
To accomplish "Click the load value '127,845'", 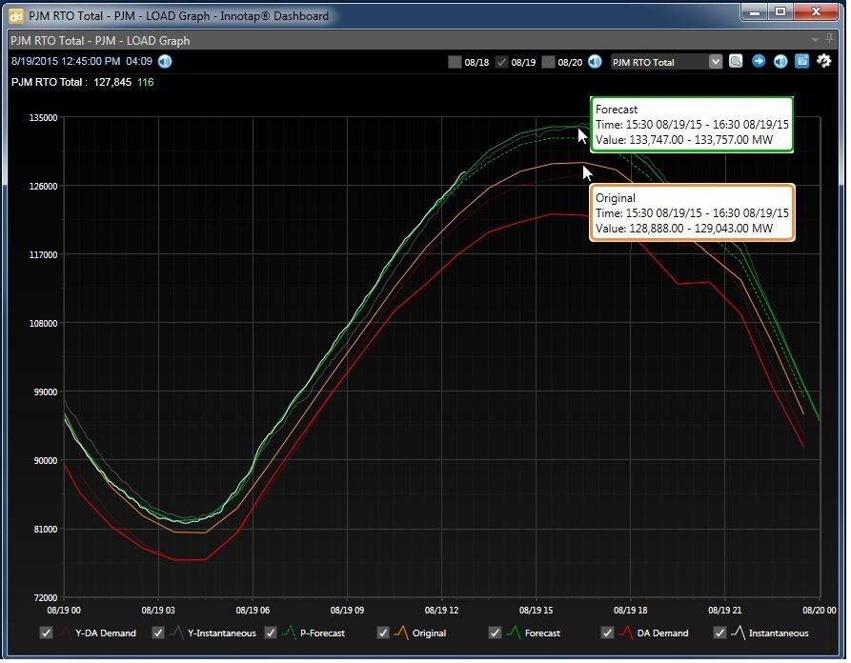I will (112, 83).
